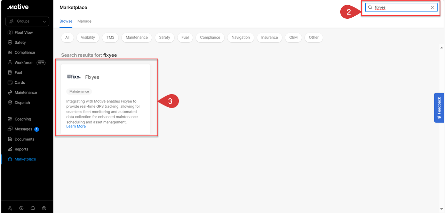Click the Documents sidebar icon

[x=10, y=139]
